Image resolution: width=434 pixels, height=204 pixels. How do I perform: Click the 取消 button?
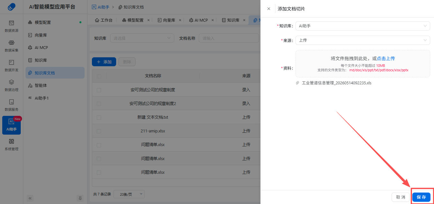[x=400, y=197]
